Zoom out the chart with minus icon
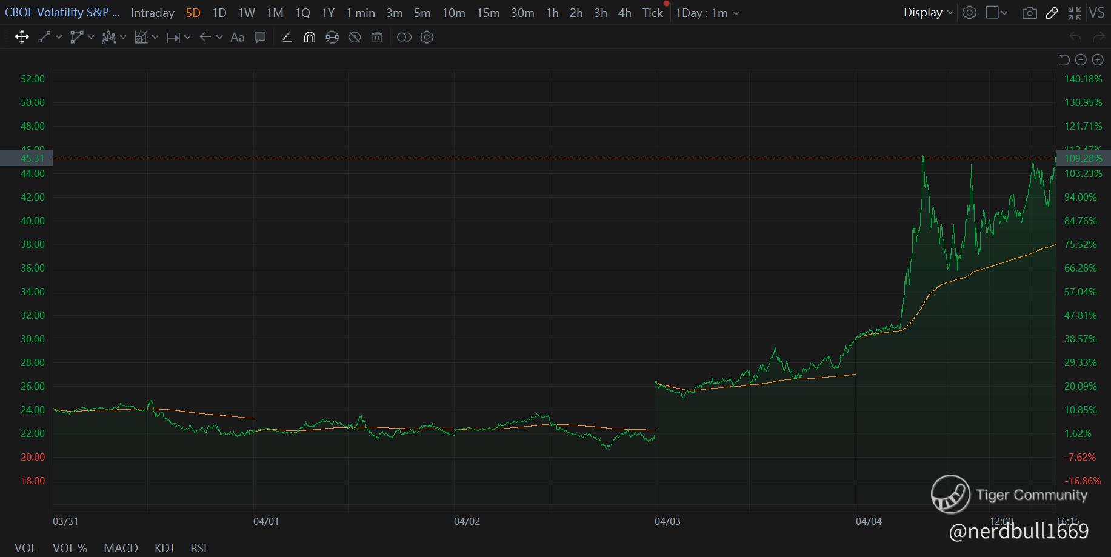Image resolution: width=1111 pixels, height=557 pixels. (x=1081, y=59)
